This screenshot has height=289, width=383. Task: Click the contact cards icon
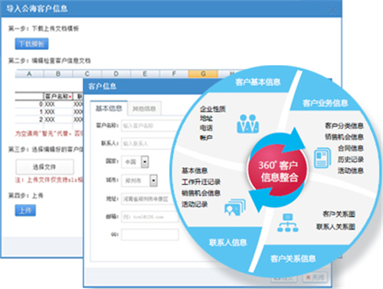point(235,207)
